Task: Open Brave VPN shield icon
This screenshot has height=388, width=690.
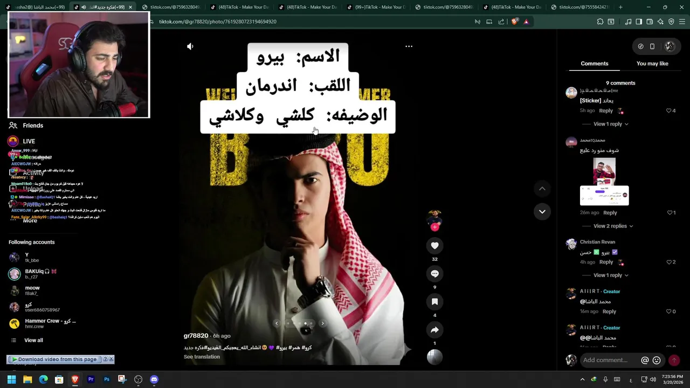Action: [x=671, y=22]
